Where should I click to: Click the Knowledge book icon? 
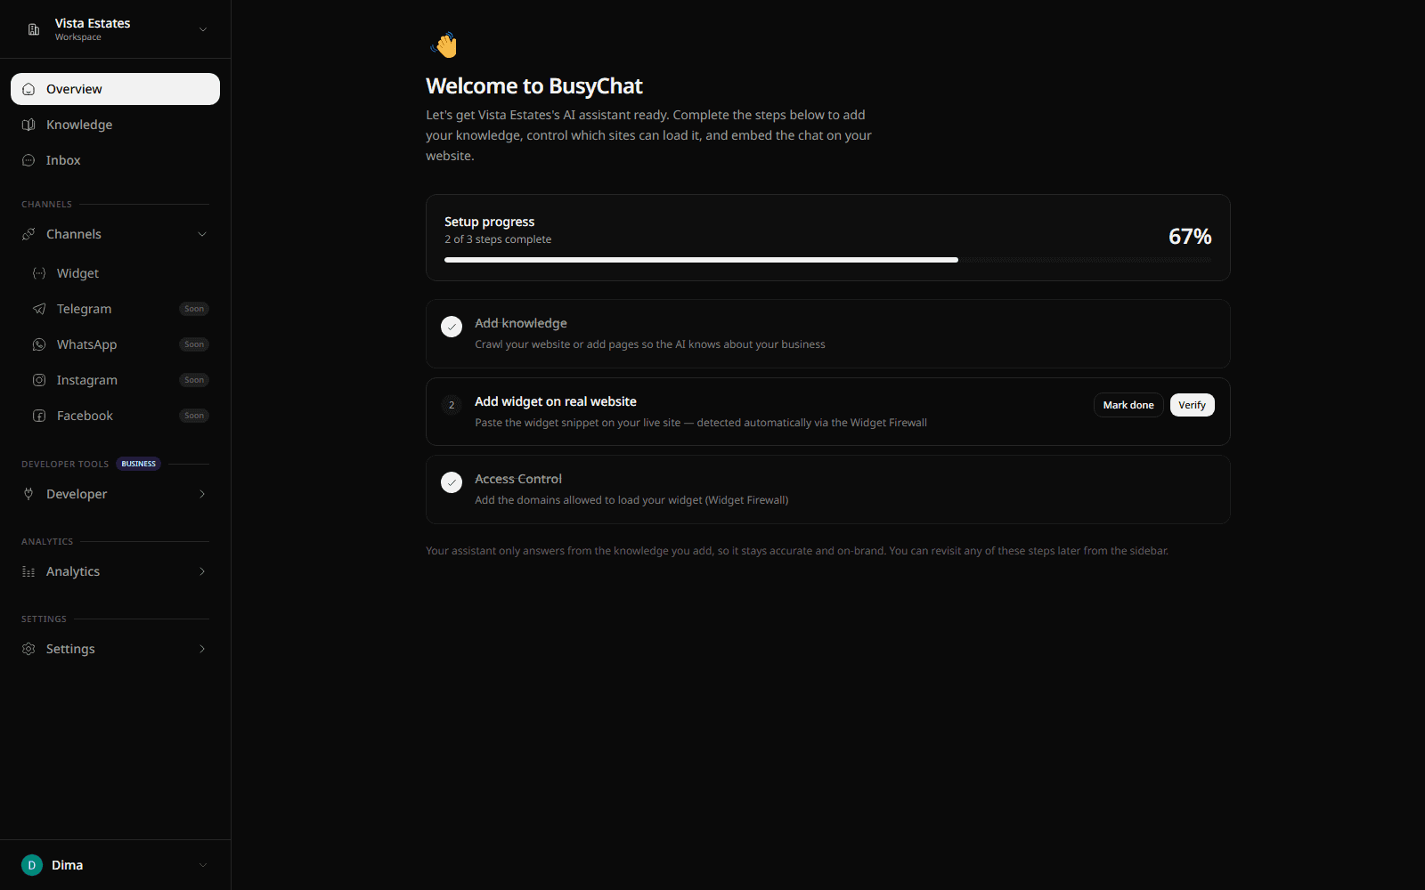[x=28, y=125]
